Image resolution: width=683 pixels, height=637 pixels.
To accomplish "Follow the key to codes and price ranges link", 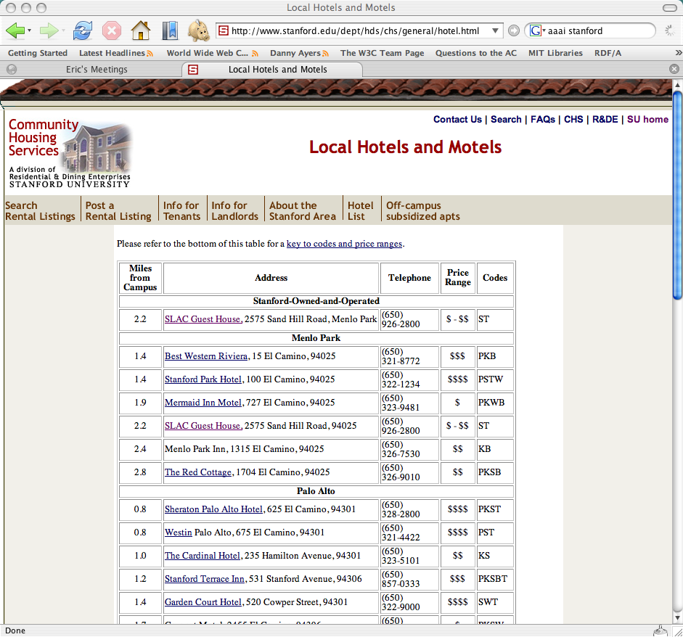I will point(344,244).
